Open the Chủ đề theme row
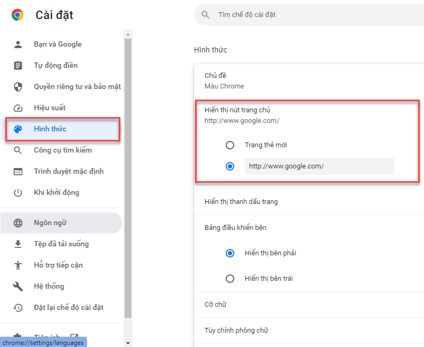The image size is (424, 347). [307, 81]
